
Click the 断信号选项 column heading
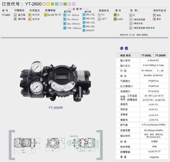coord(160,10)
